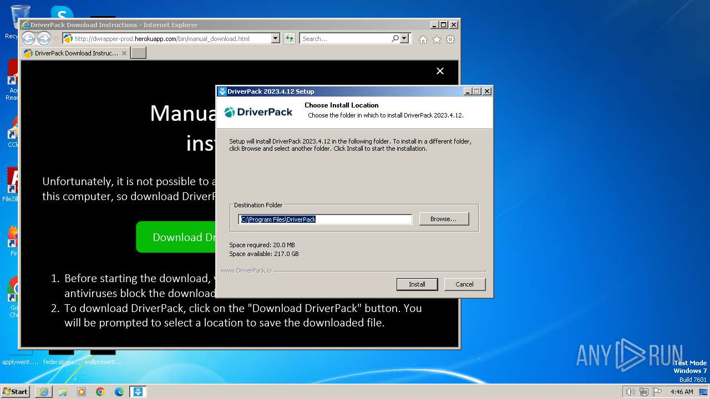Click the Skype desktop icon

pyautogui.click(x=61, y=12)
